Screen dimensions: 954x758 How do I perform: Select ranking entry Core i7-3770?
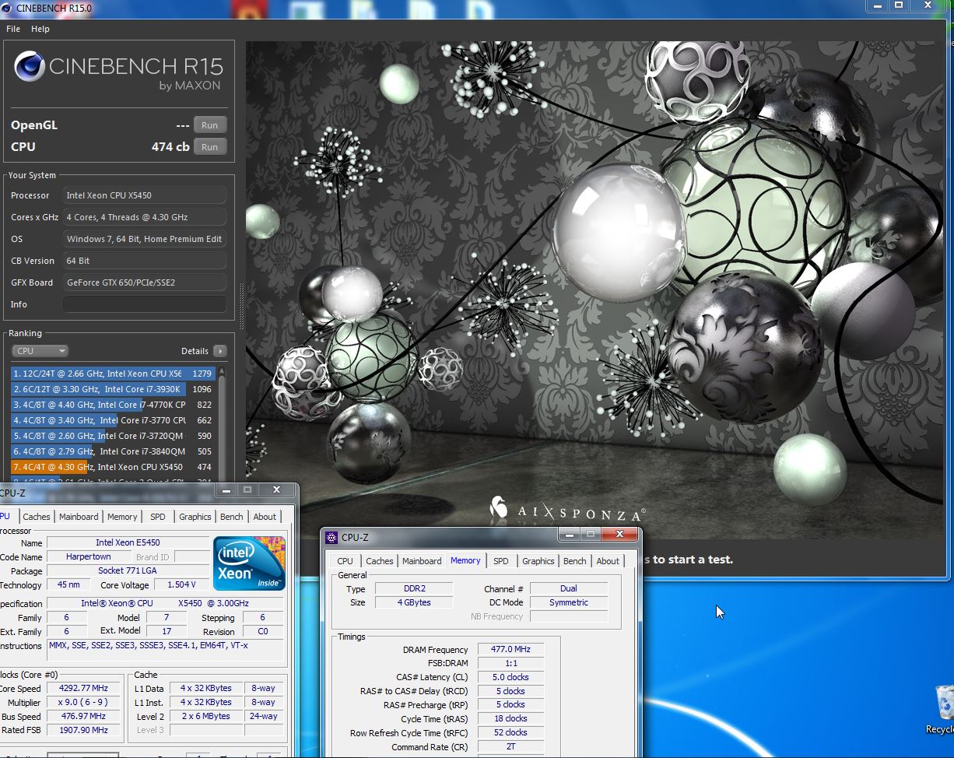click(112, 420)
